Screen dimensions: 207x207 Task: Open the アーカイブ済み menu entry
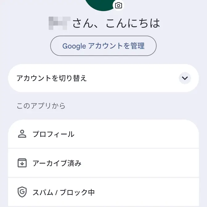[x=57, y=163]
